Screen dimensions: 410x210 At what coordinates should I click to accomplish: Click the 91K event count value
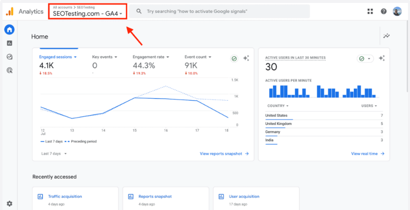click(191, 66)
